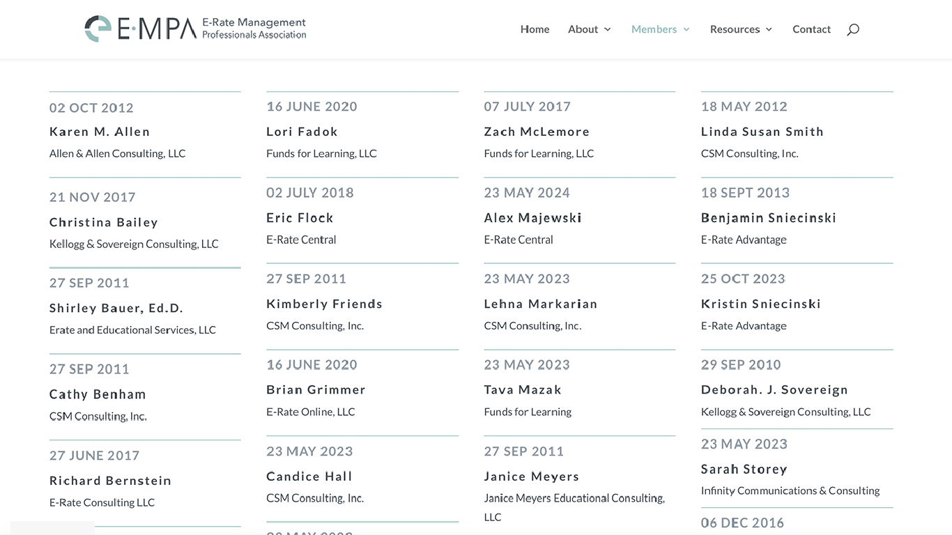Select member Alex Majewski
Image resolution: width=952 pixels, height=535 pixels.
point(533,218)
